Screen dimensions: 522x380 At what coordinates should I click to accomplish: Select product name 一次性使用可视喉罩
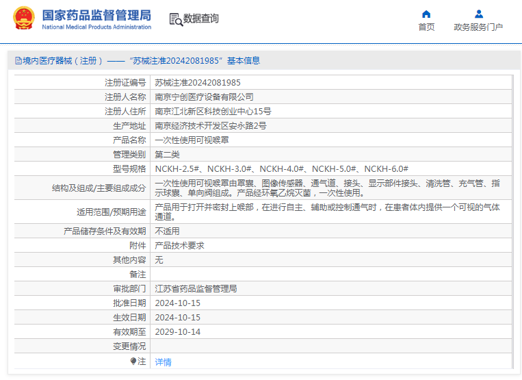click(x=192, y=140)
